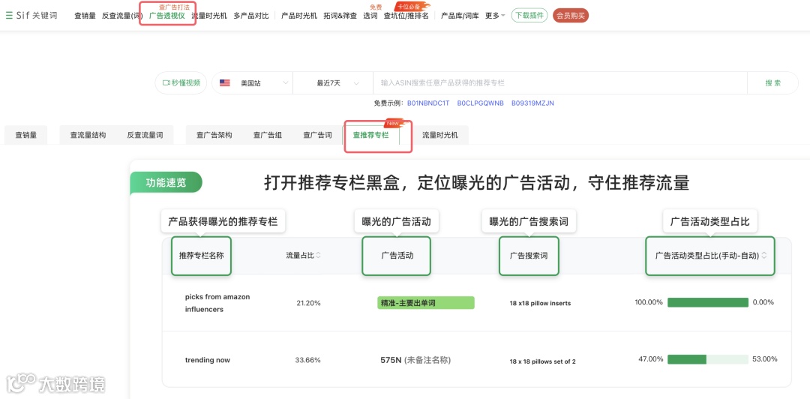Click the 33.66% traffic share value
The image size is (810, 399).
coord(308,360)
